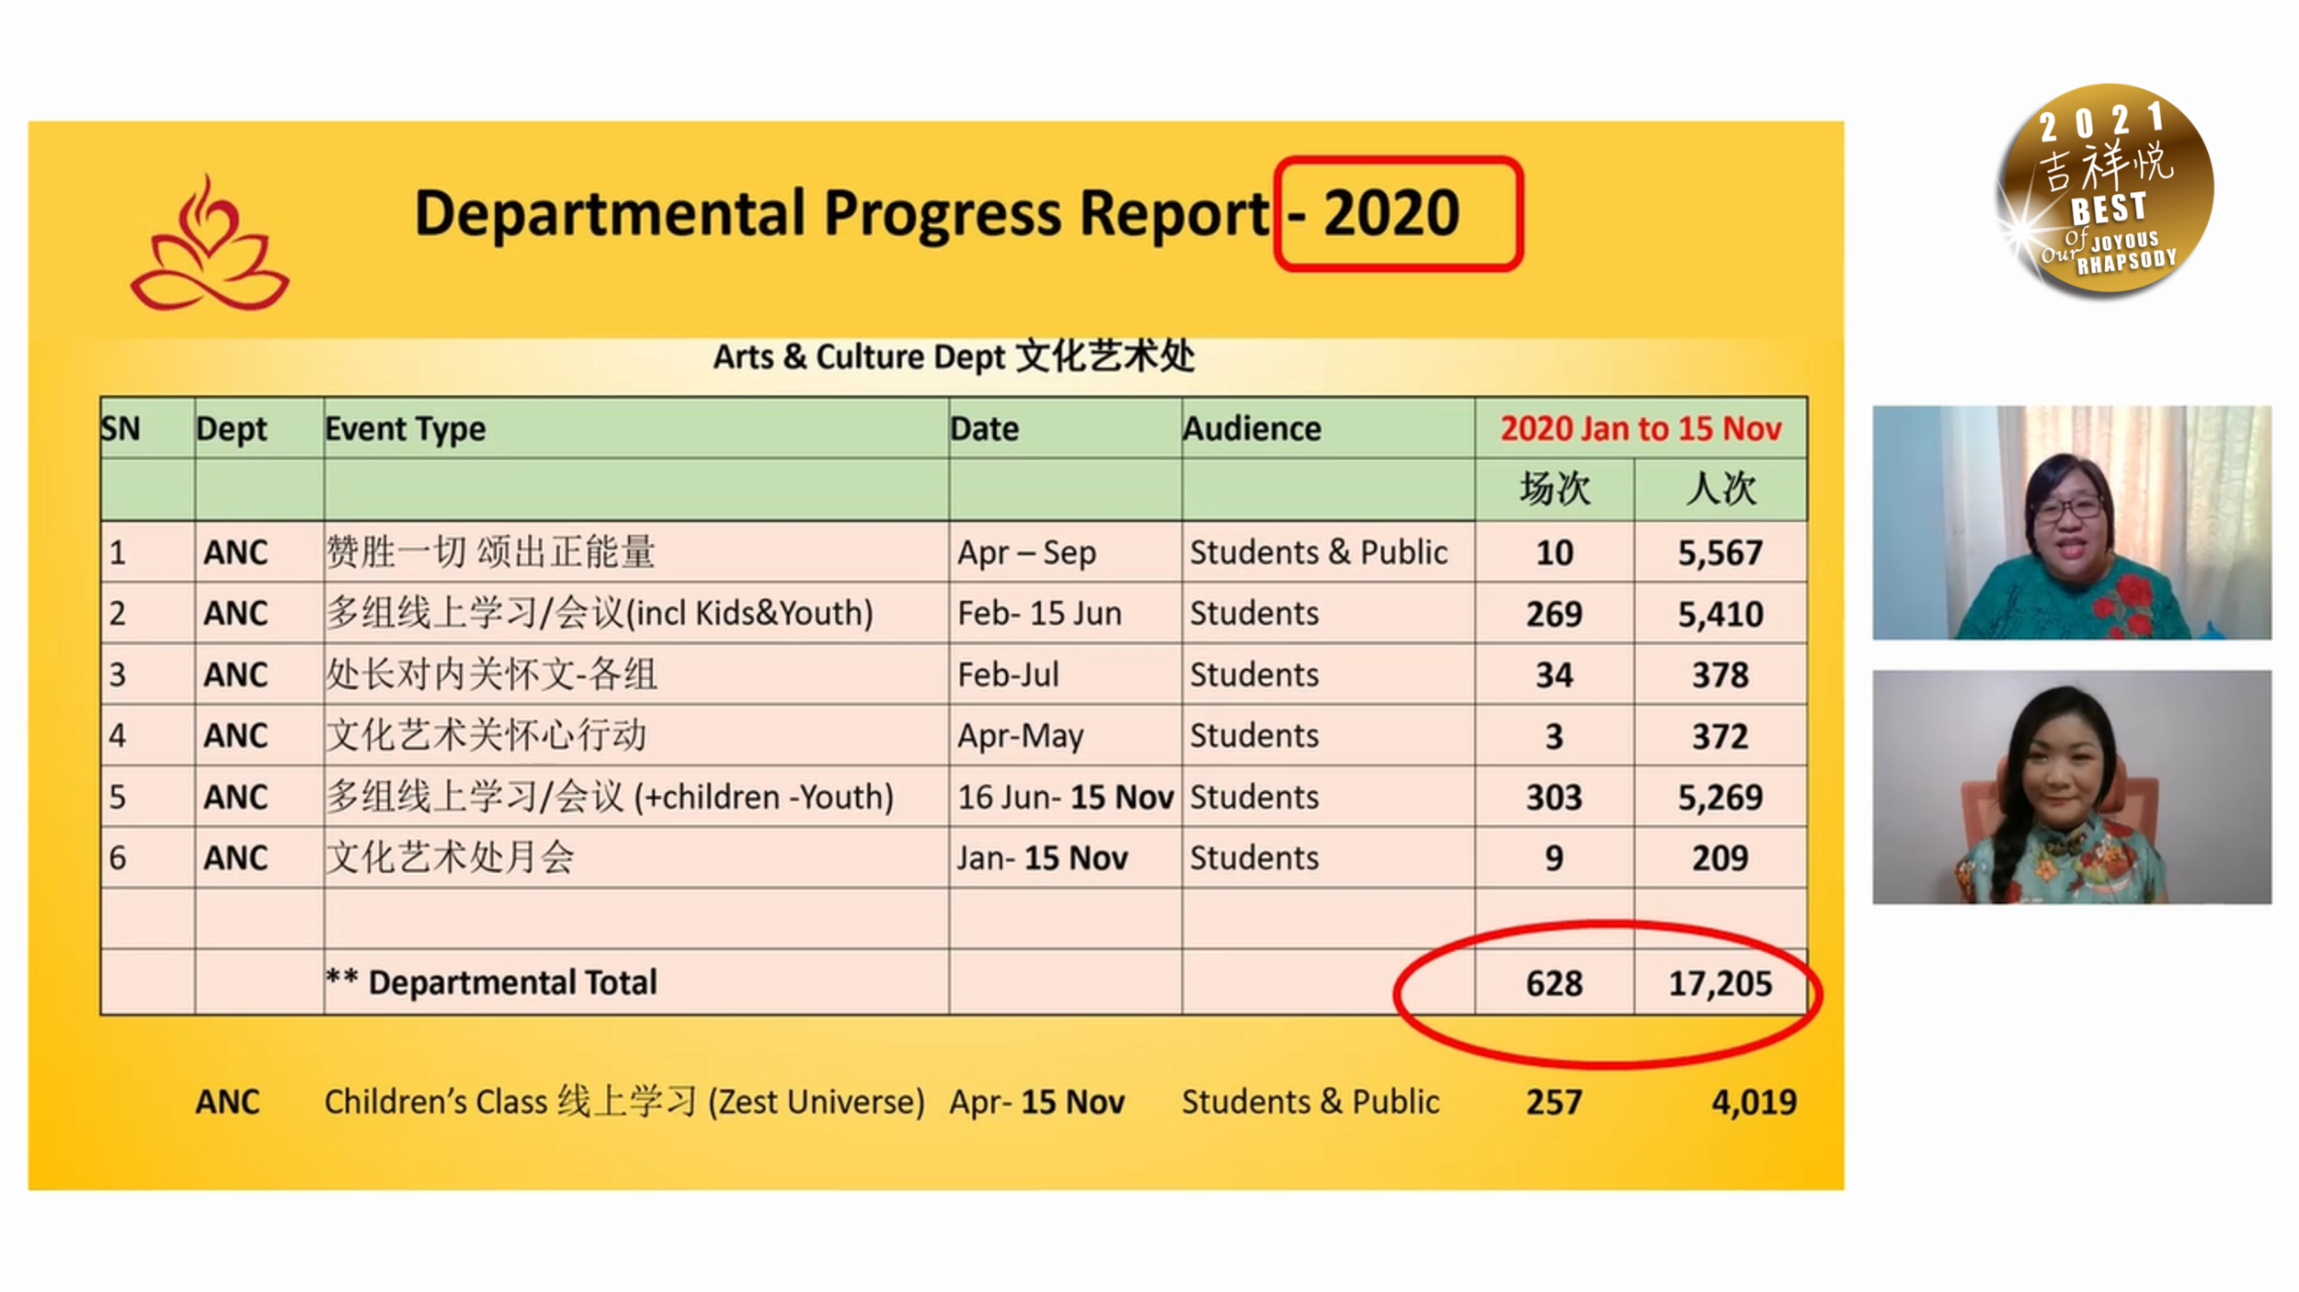Click the 人次 sub-header cell
Screen dimensions: 2299x1292
click(x=1720, y=489)
